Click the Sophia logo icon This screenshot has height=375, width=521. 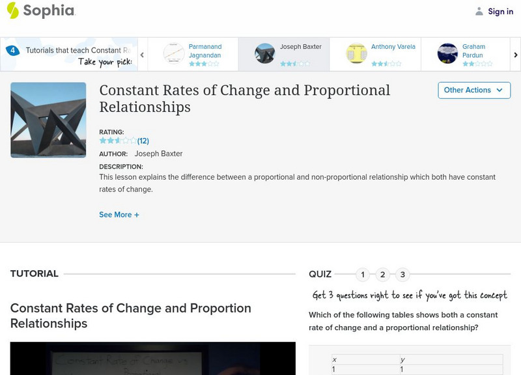pyautogui.click(x=12, y=10)
